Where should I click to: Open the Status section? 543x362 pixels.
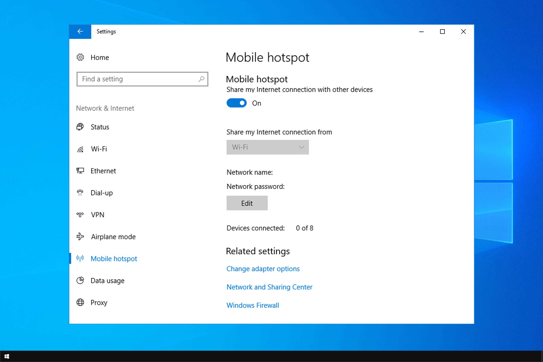coord(100,127)
